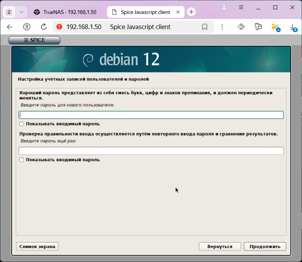Open the Yandex home icon
Viewport: 302px width, 262px height.
tap(27, 27)
